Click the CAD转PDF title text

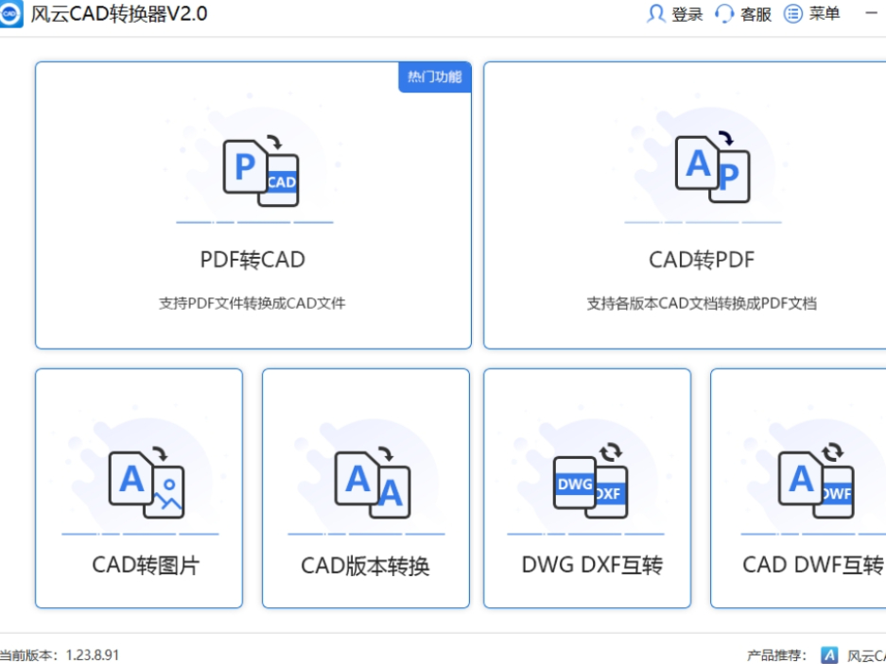702,260
